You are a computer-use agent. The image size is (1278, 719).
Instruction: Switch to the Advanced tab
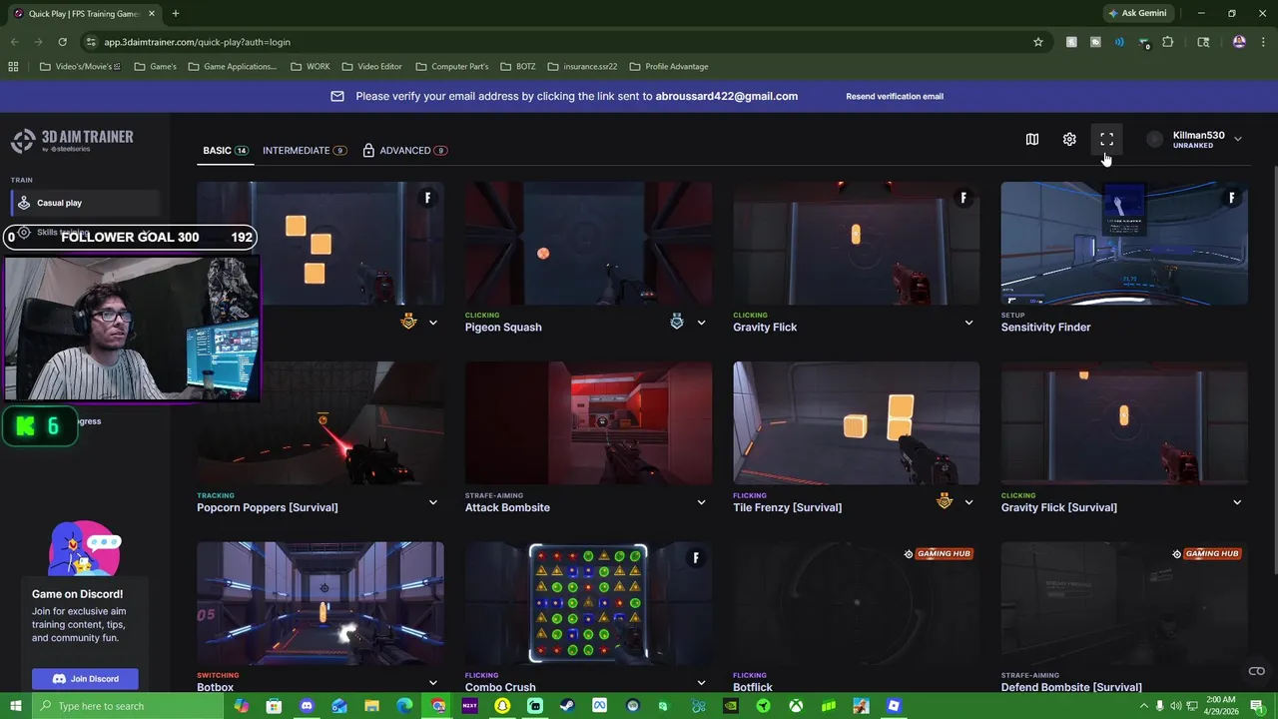(405, 150)
